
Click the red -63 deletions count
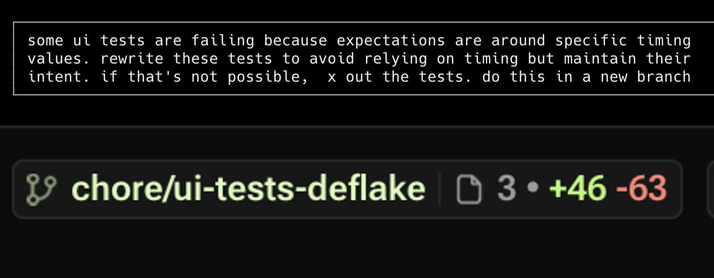point(641,189)
